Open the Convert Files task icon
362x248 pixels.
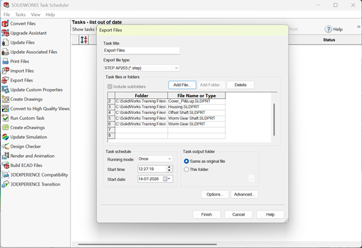[5, 24]
